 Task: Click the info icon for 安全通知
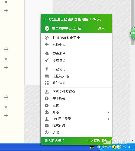click(x=47, y=98)
